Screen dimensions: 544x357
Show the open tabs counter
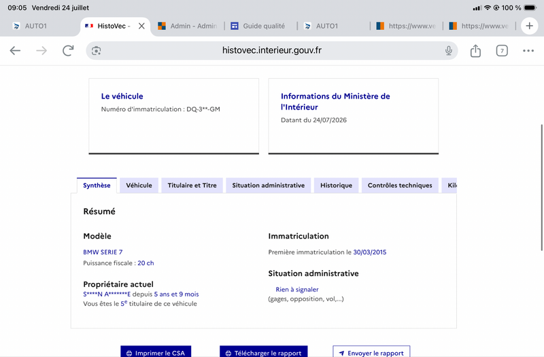502,50
